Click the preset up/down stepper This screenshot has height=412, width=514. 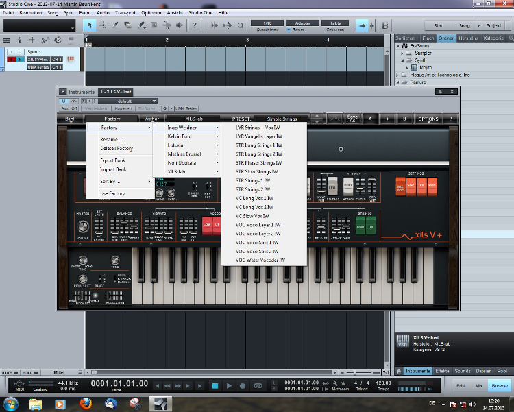[317, 119]
